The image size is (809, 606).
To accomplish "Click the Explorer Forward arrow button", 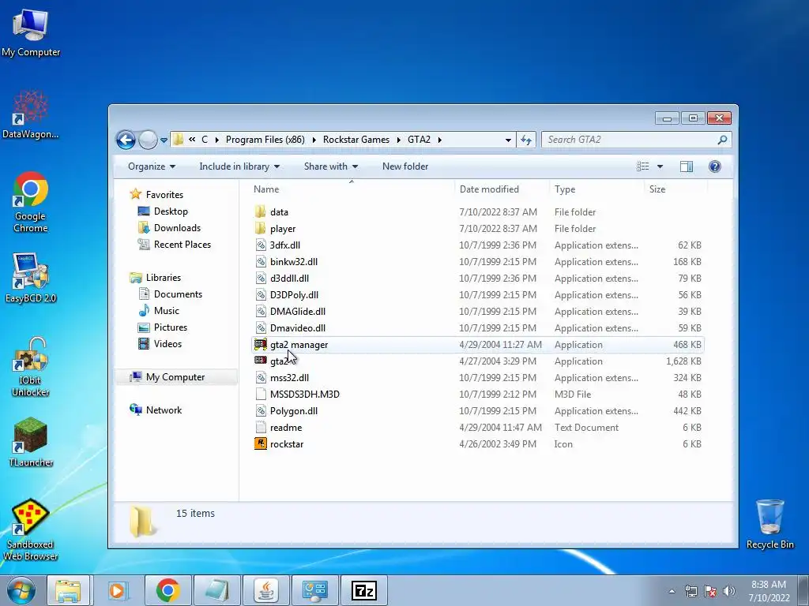I will click(148, 140).
